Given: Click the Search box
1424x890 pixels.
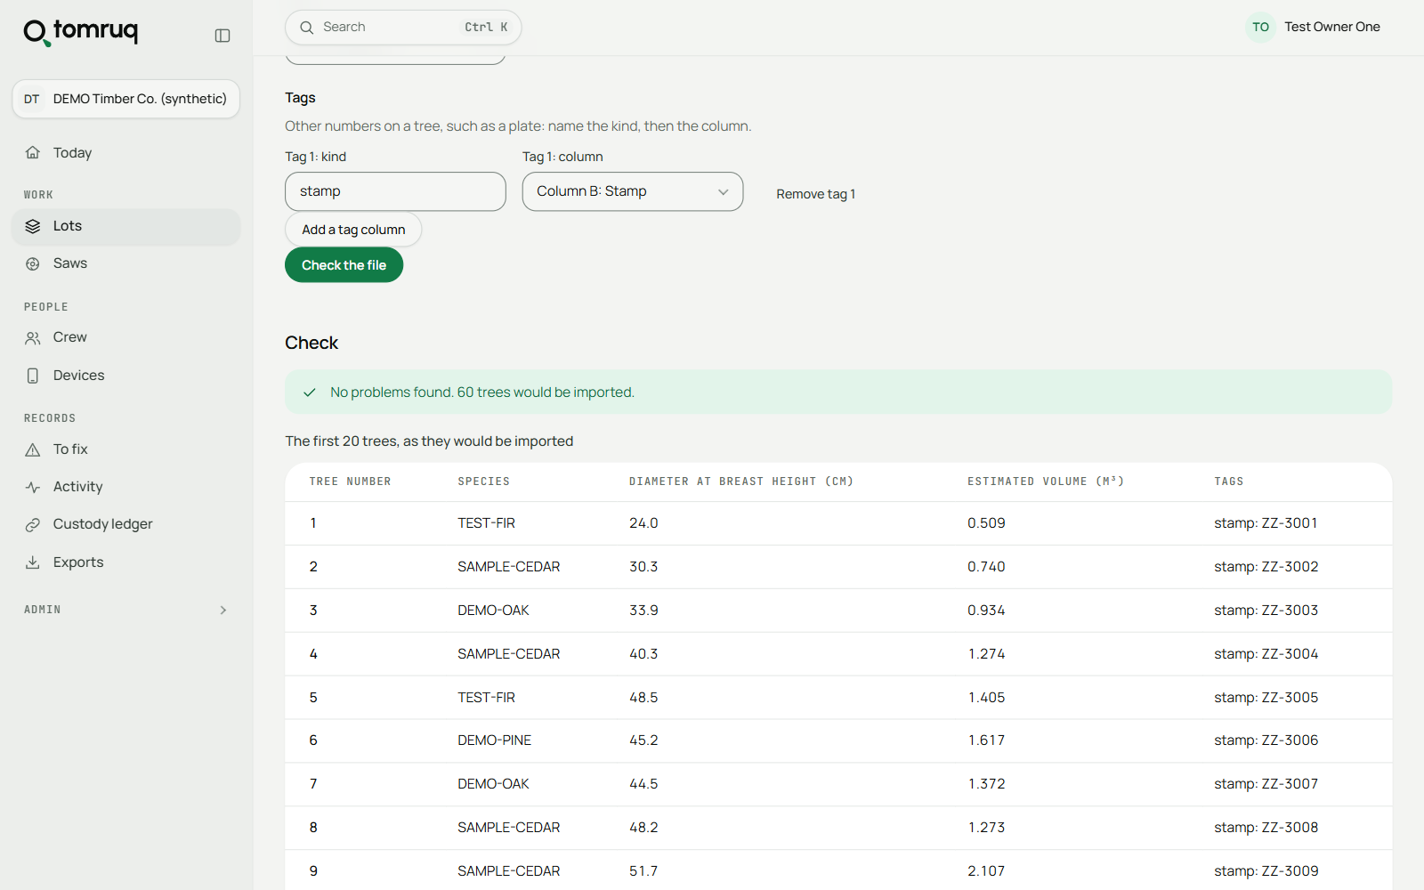Looking at the screenshot, I should coord(403,28).
